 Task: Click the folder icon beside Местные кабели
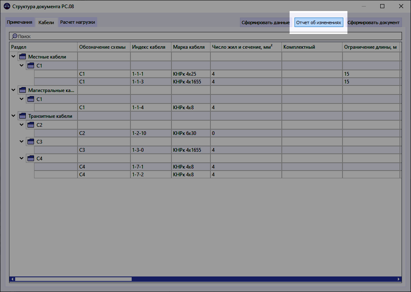pyautogui.click(x=22, y=56)
